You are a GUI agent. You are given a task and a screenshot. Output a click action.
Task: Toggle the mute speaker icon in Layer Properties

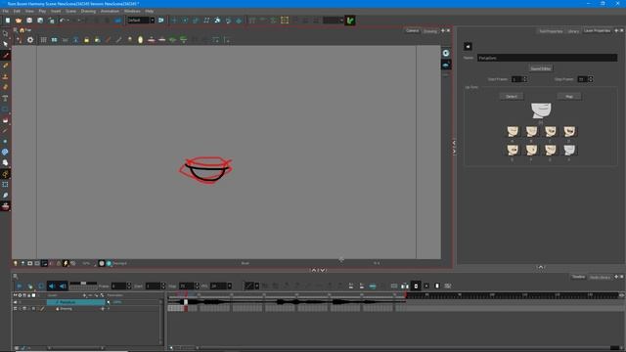(468, 46)
